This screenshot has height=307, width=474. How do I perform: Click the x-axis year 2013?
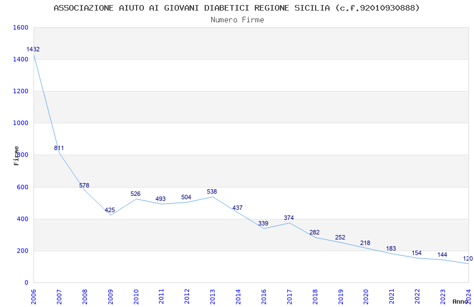tap(212, 297)
